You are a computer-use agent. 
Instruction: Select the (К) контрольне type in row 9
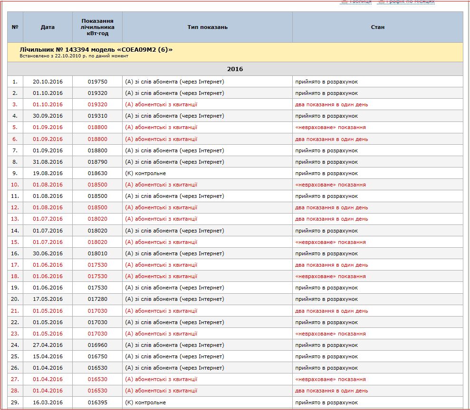coord(145,173)
